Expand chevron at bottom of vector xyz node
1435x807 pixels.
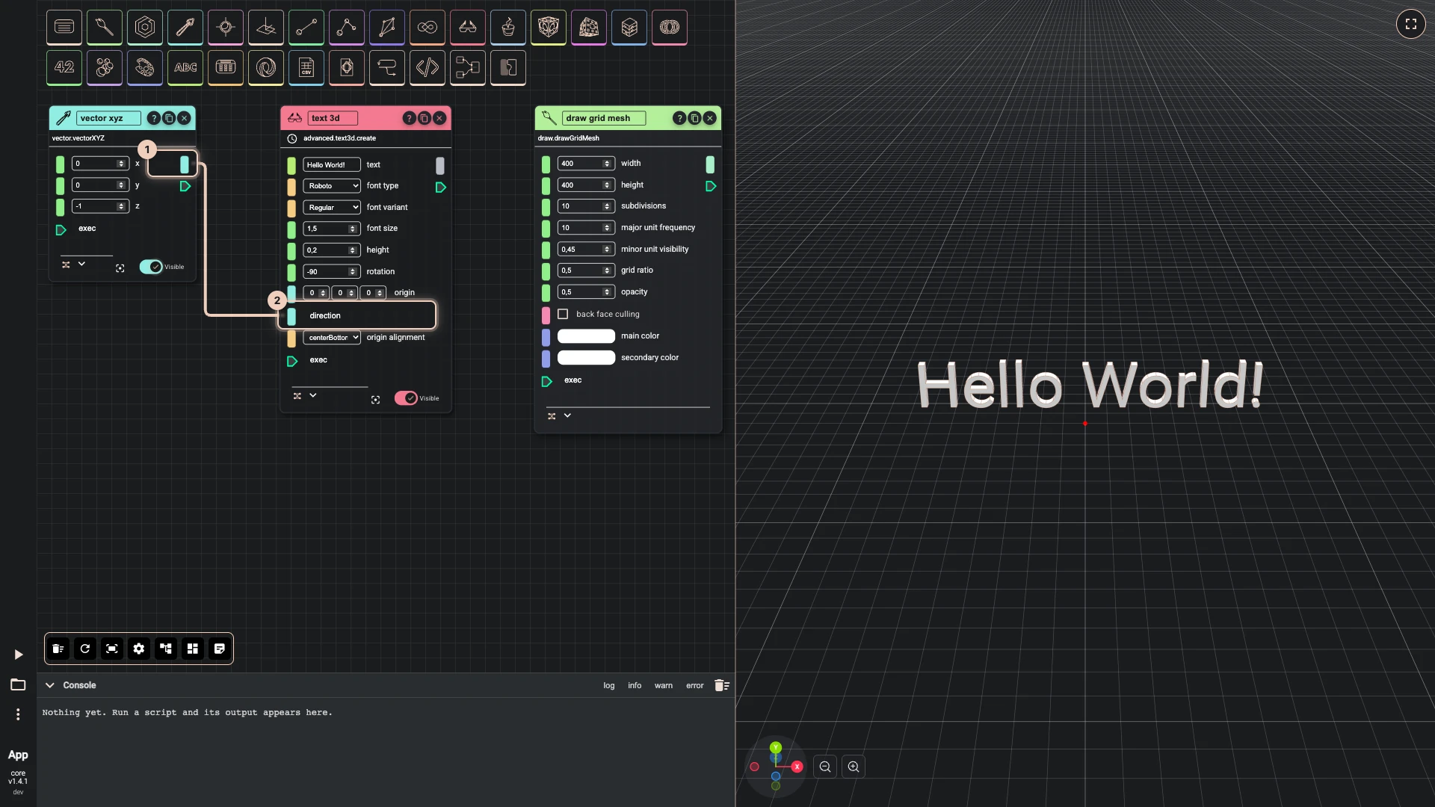[x=81, y=264]
